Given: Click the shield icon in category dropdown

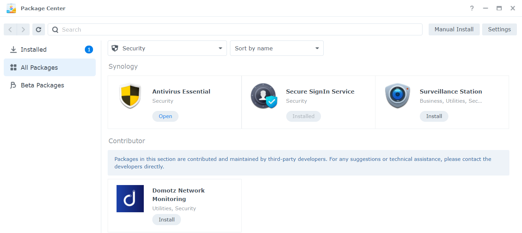Looking at the screenshot, I should (x=115, y=48).
